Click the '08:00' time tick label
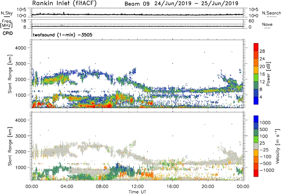281x194 pixels. pos(102,187)
